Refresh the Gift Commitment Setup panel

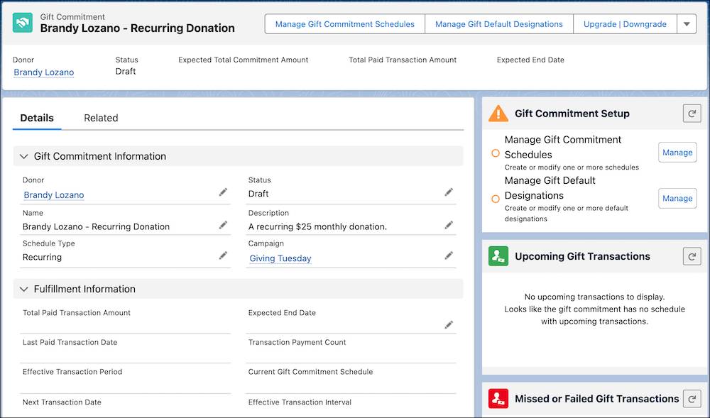[692, 114]
